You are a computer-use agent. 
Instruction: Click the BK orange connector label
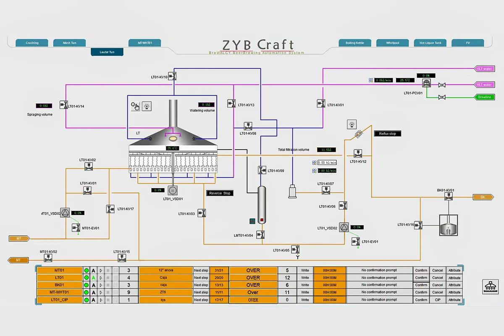point(484,197)
